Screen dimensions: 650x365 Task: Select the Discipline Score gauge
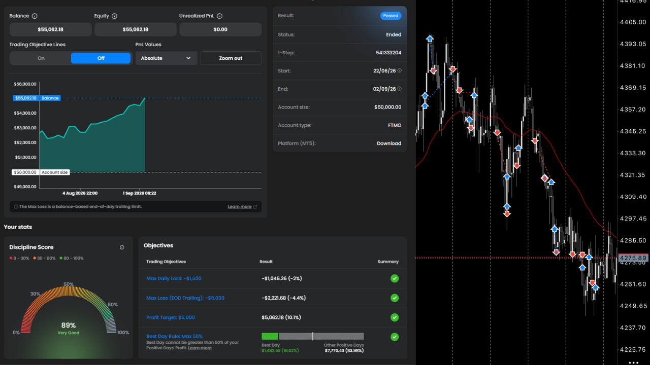[69, 310]
